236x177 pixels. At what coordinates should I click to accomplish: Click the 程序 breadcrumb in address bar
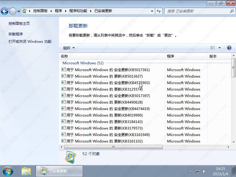[x=58, y=11]
